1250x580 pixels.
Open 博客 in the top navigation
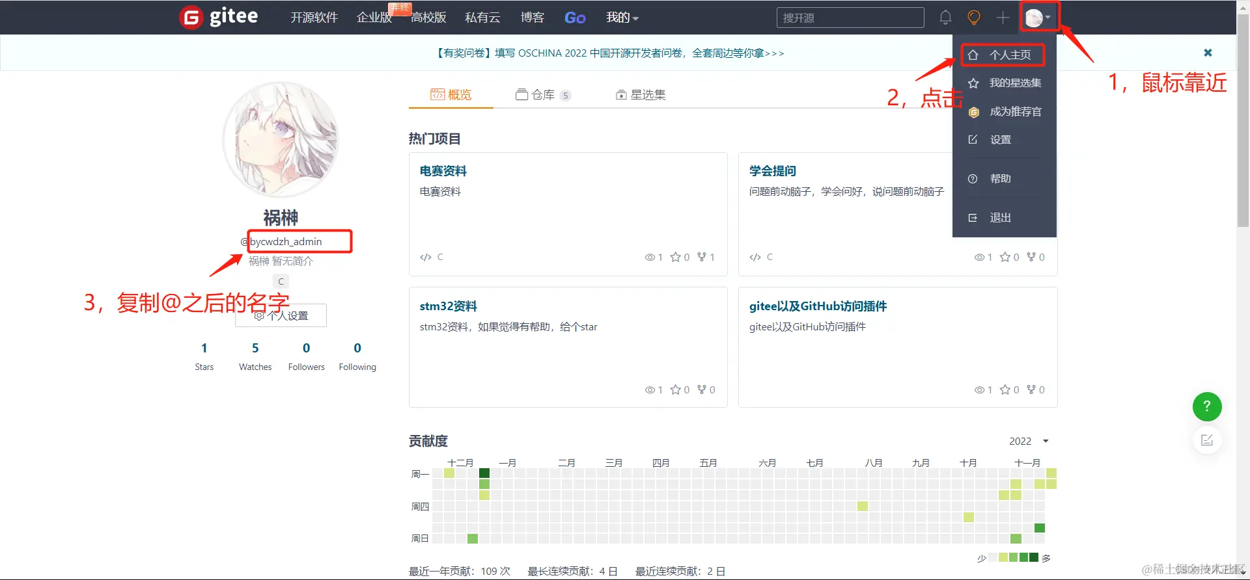pos(532,18)
